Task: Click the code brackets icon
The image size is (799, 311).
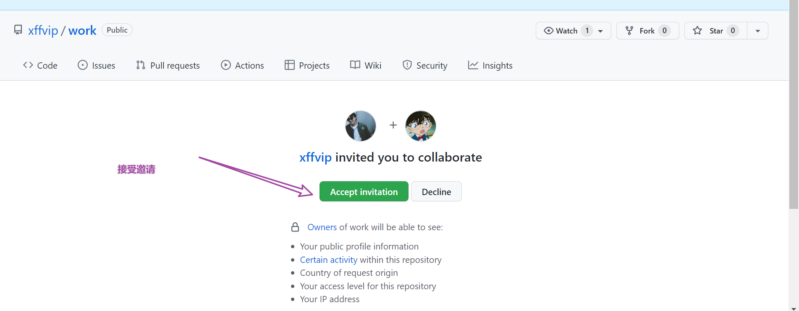Action: pyautogui.click(x=28, y=65)
